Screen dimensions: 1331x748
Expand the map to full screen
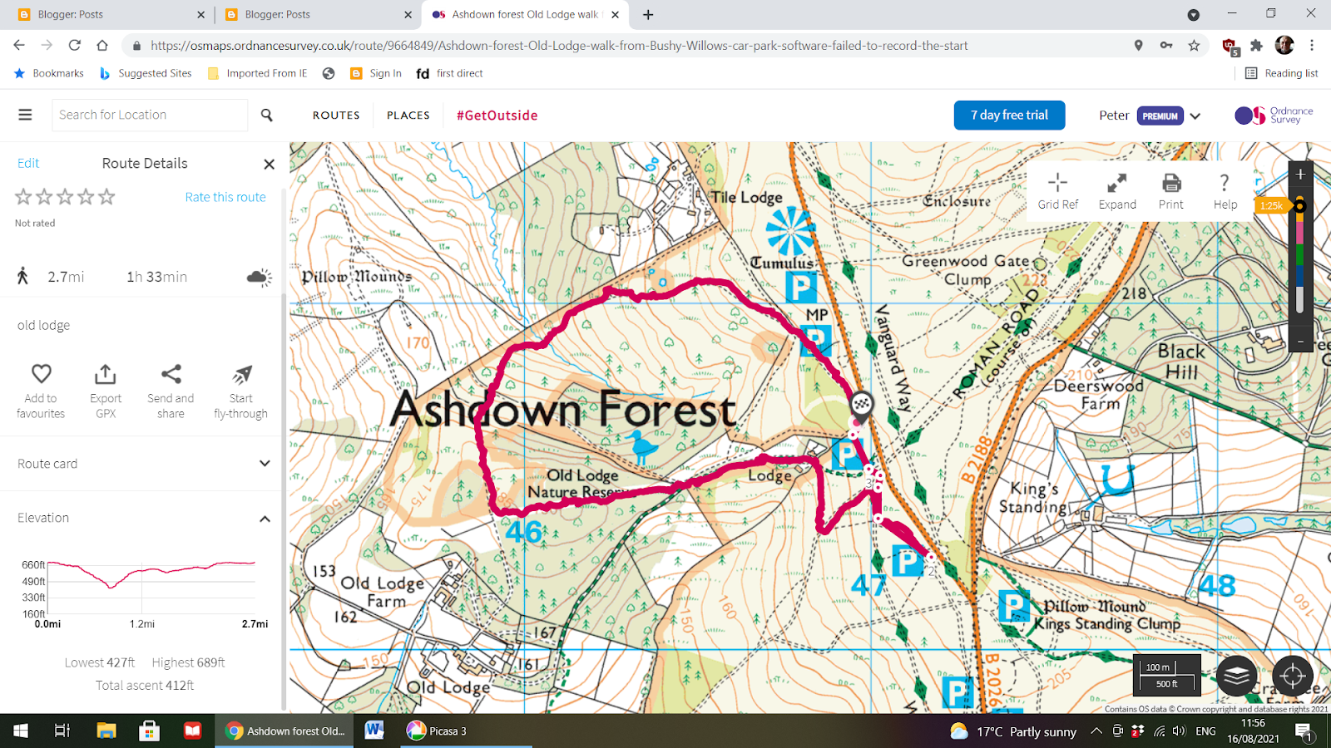point(1117,191)
